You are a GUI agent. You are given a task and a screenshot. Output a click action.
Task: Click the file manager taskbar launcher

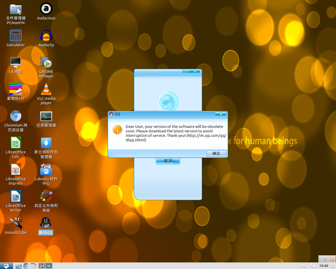click(x=18, y=266)
